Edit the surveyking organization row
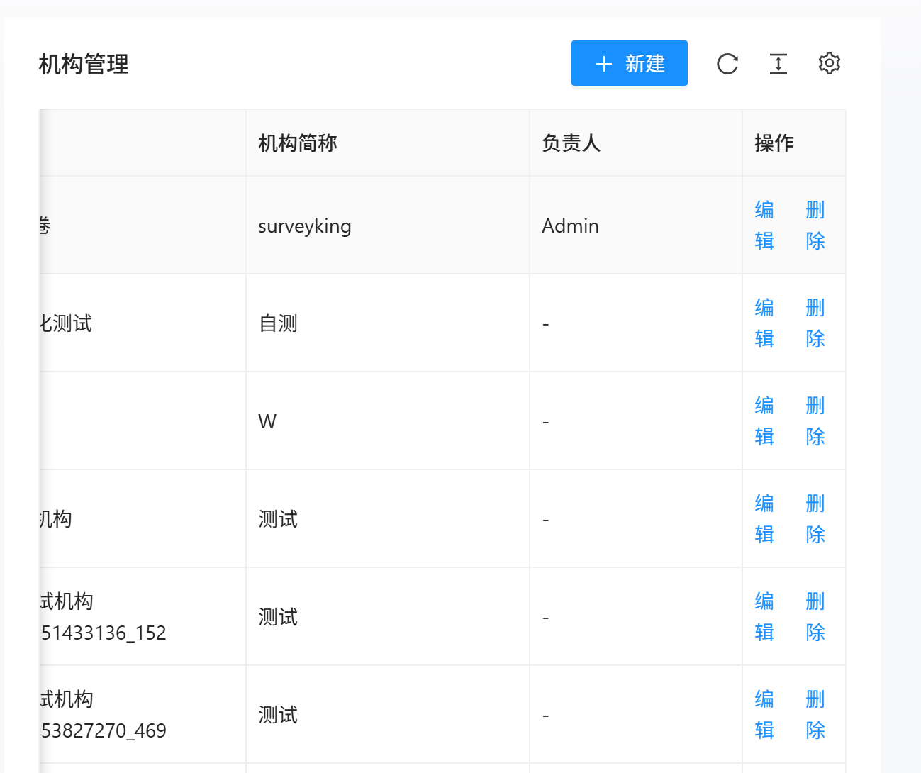This screenshot has height=773, width=921. point(764,225)
